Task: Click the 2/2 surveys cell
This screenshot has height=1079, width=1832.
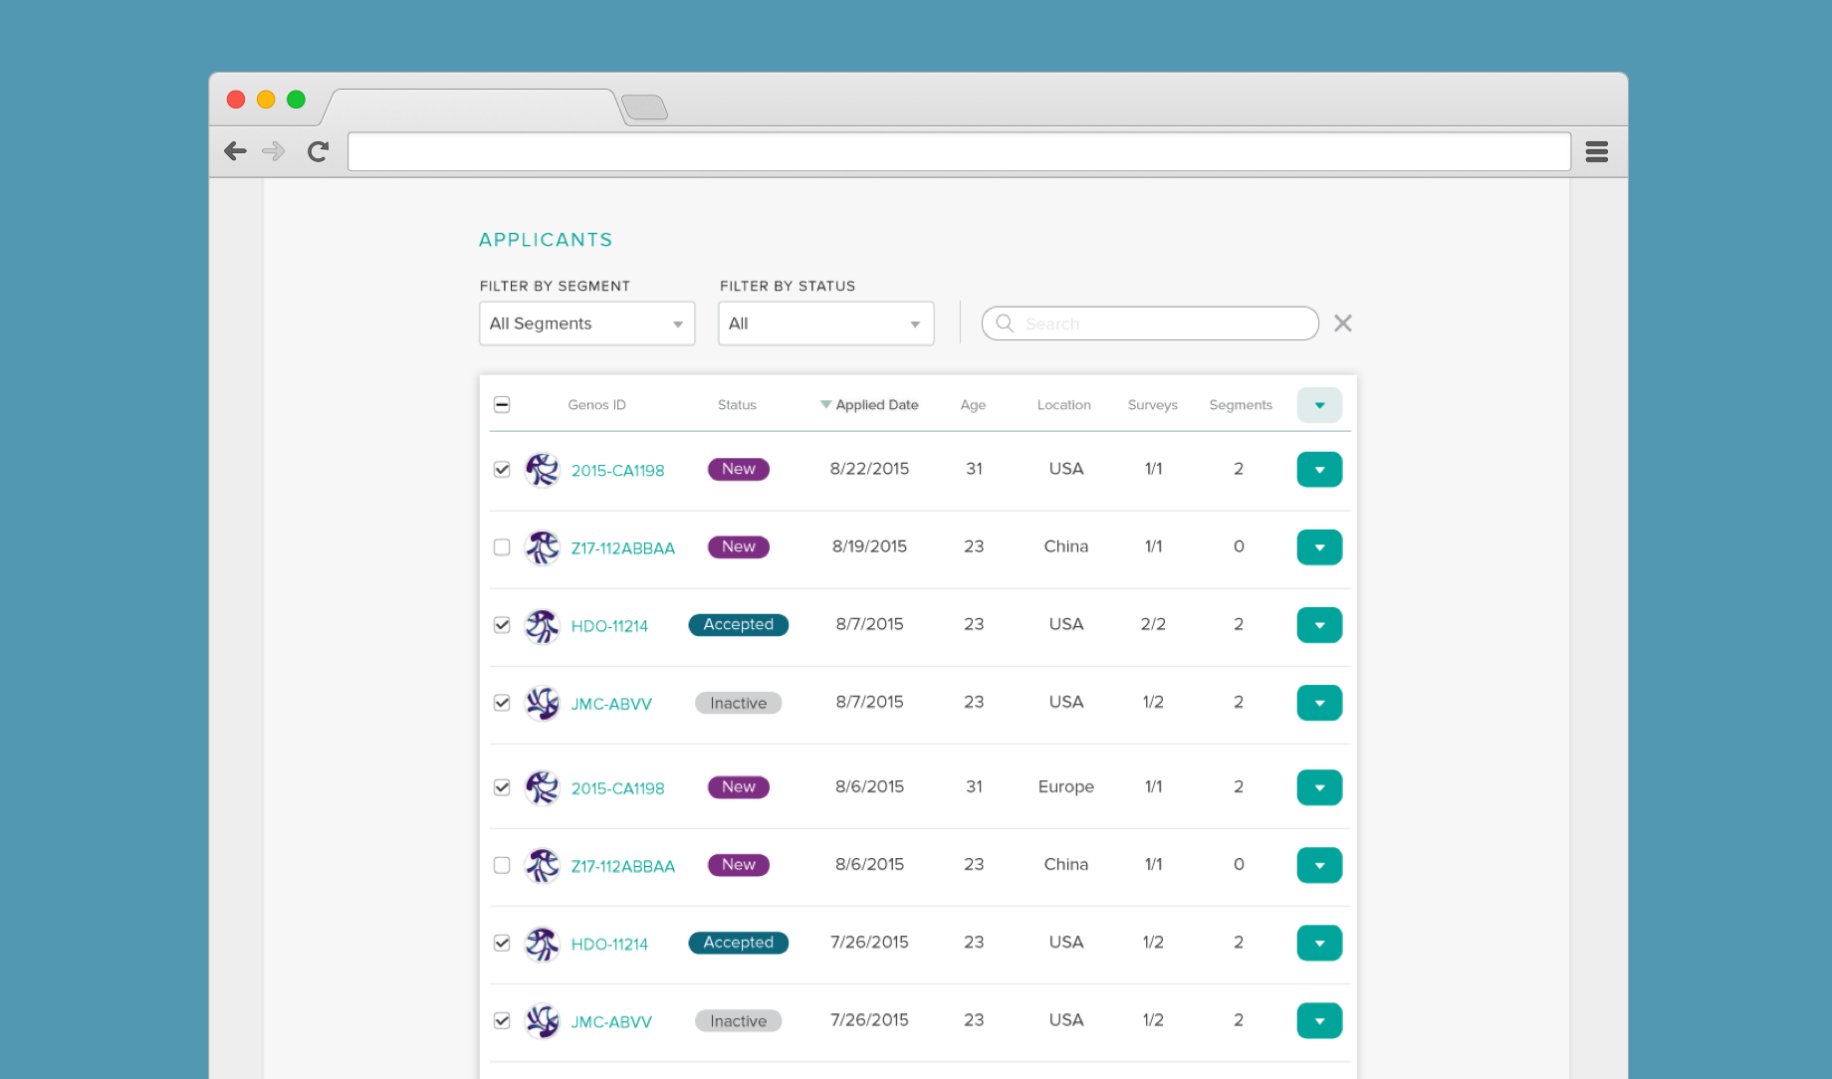Action: (1153, 624)
